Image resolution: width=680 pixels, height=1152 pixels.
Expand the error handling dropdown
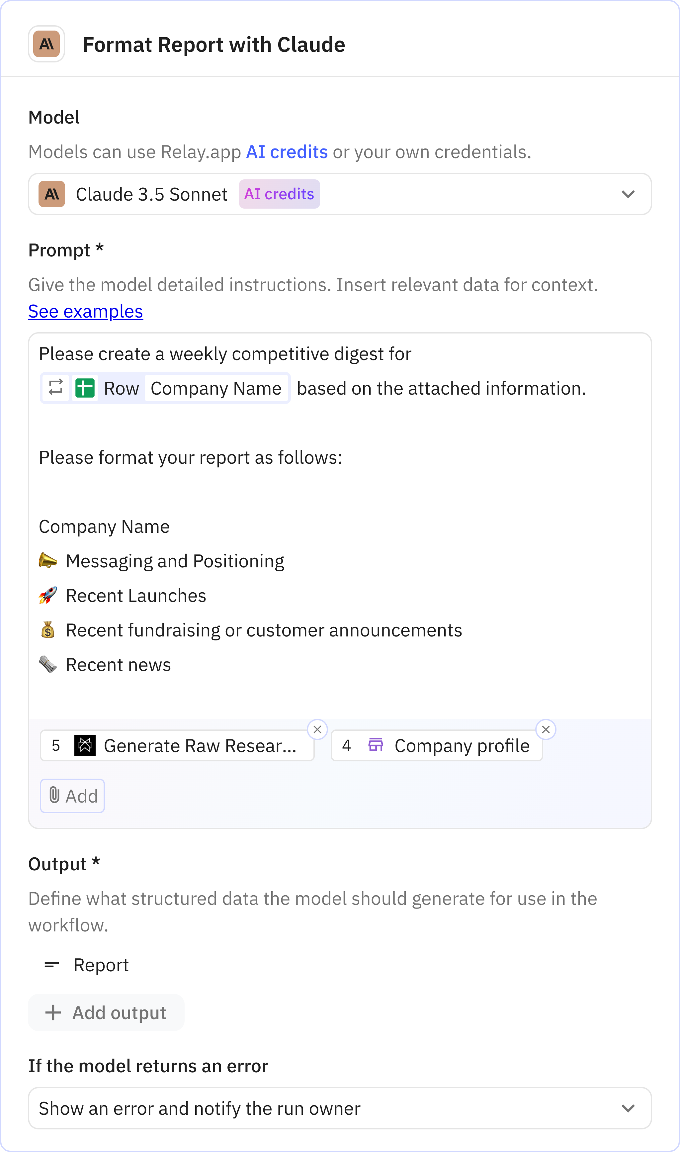(x=627, y=1108)
